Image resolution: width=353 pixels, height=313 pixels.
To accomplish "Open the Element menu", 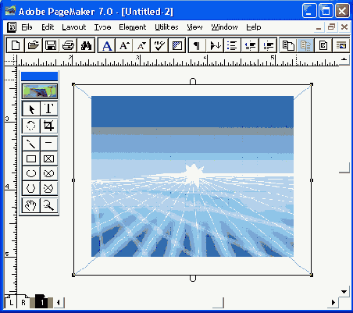I will coord(133,27).
